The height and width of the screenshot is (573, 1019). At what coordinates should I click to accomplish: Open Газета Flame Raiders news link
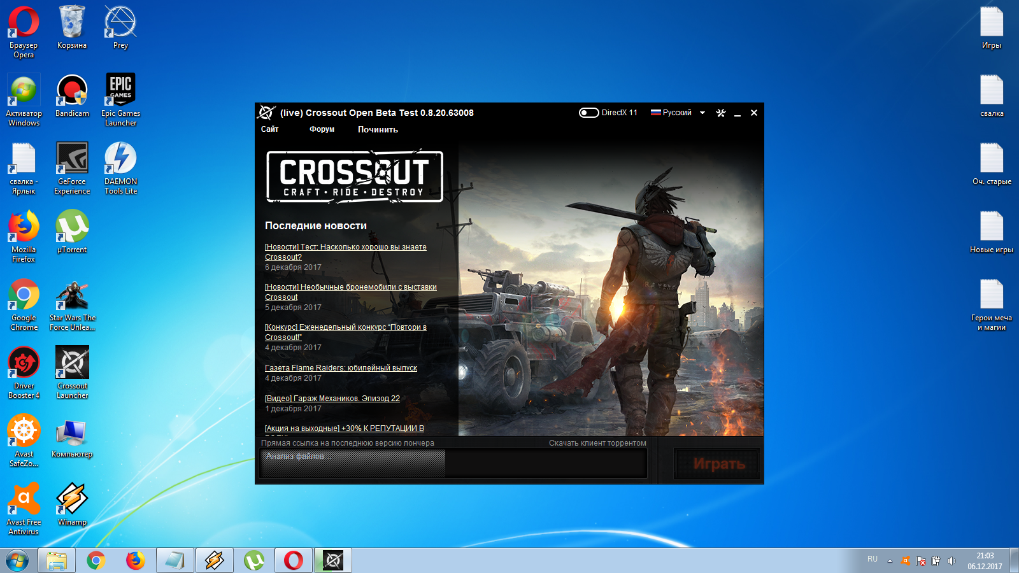[x=341, y=368]
